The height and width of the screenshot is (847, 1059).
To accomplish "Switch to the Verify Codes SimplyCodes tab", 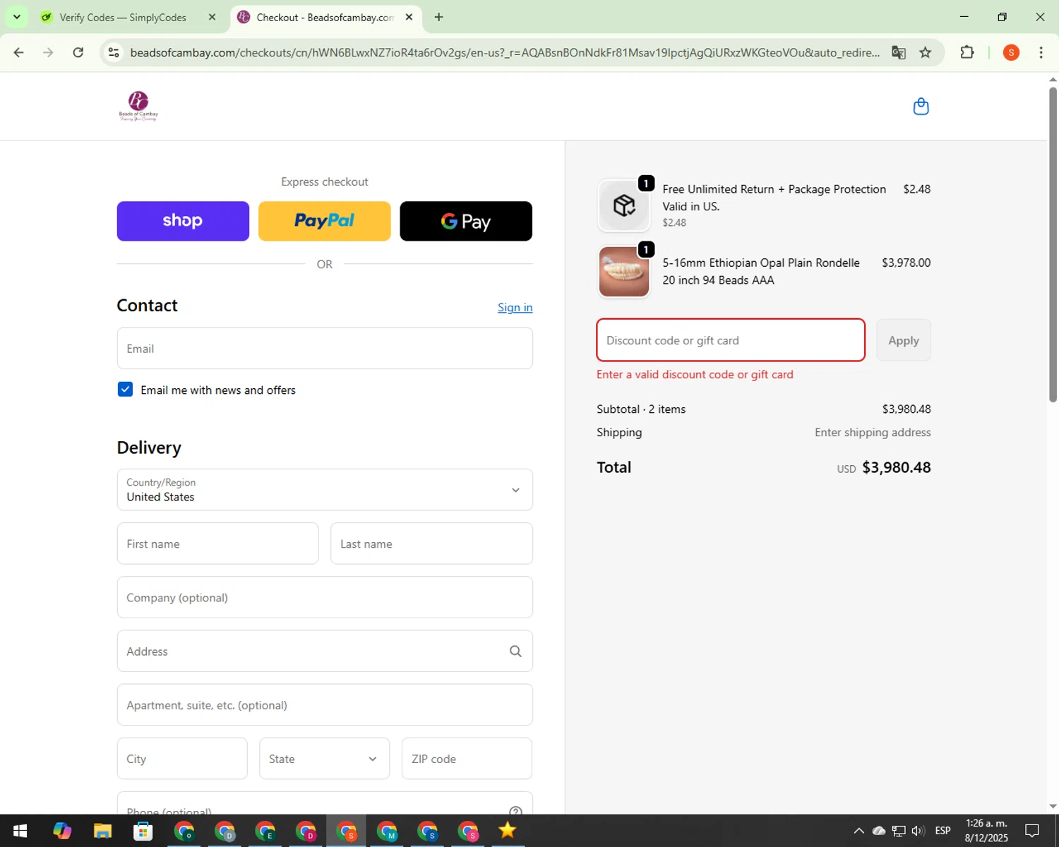I will click(x=124, y=17).
